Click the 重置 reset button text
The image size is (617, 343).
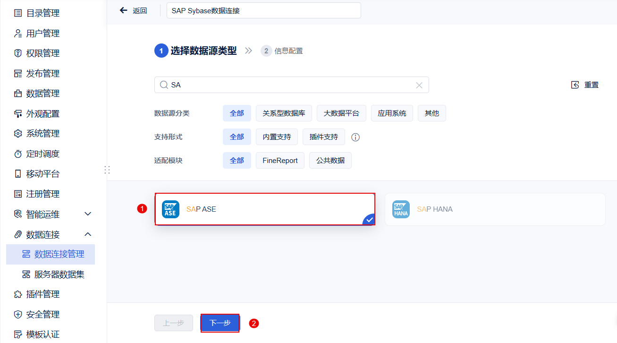pos(592,85)
